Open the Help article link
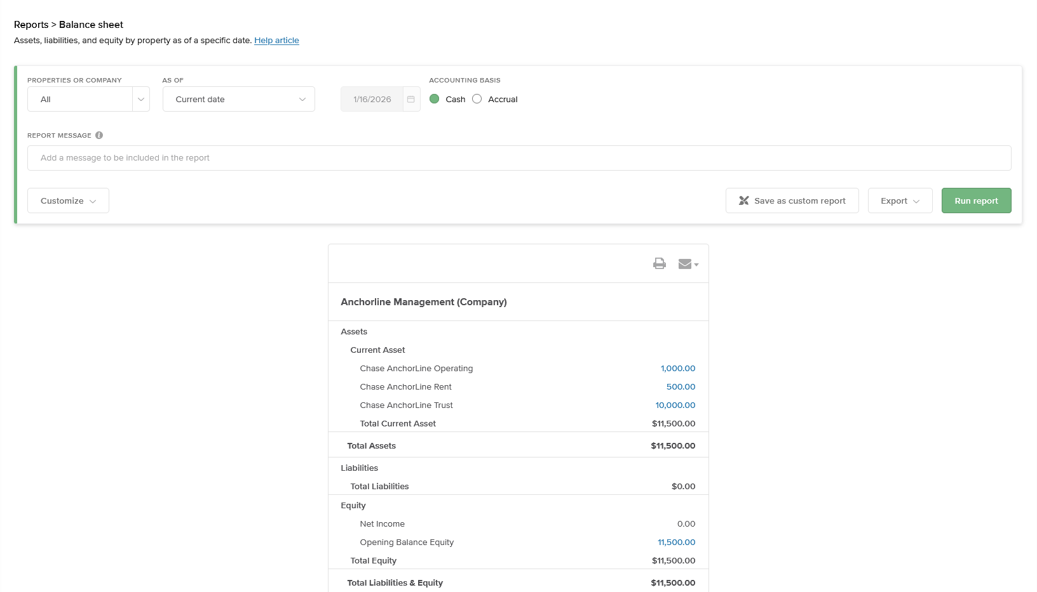The height and width of the screenshot is (592, 1037). pyautogui.click(x=276, y=40)
